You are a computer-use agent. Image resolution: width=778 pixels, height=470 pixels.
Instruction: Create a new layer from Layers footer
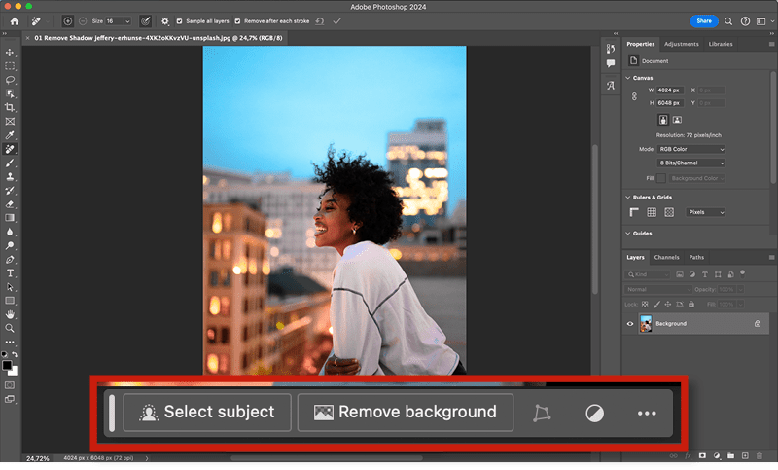tap(745, 455)
